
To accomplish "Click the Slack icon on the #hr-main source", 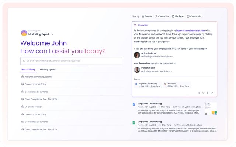I will (x=165, y=84).
